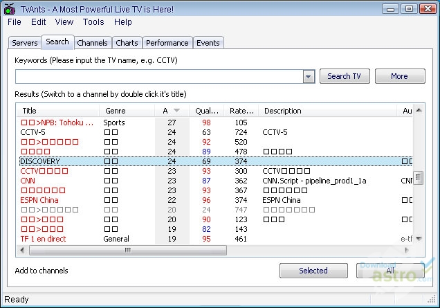Click the horizontal scroll left arrow
This screenshot has width=440, height=308.
pyautogui.click(x=22, y=250)
